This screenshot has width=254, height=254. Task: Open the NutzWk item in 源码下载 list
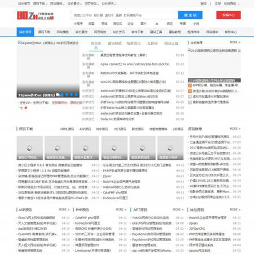121,182
